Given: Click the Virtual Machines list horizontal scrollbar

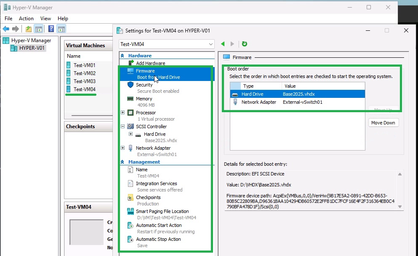Looking at the screenshot, I should click(x=92, y=116).
